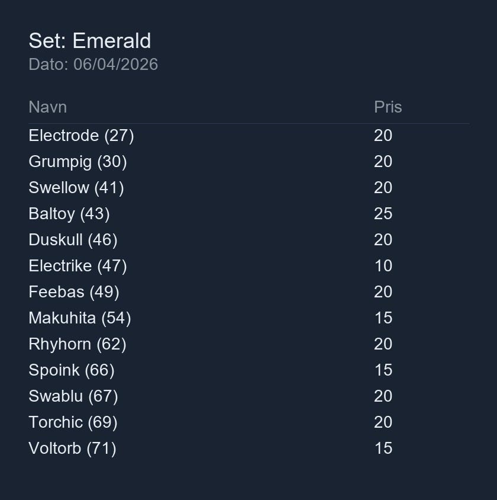Click the price 10 for Electrike
The height and width of the screenshot is (500, 497).
(x=383, y=266)
